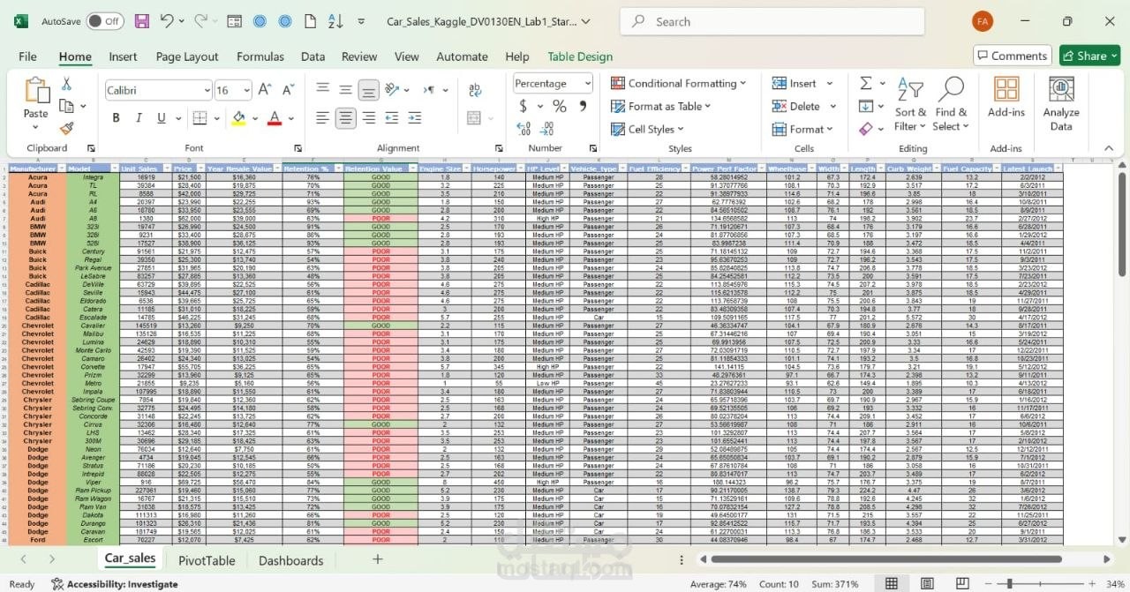Toggle AutoSave off switch

[106, 21]
